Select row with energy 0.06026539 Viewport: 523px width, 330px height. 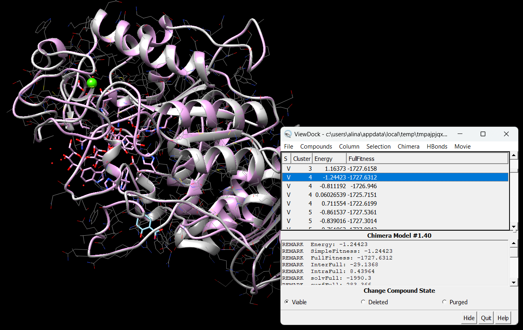tap(395, 195)
